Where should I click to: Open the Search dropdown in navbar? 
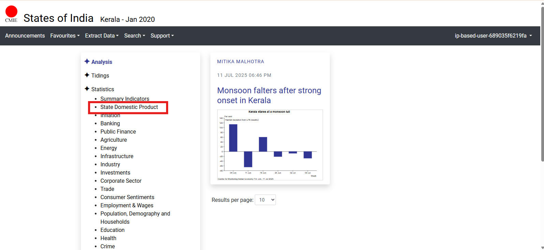click(134, 36)
